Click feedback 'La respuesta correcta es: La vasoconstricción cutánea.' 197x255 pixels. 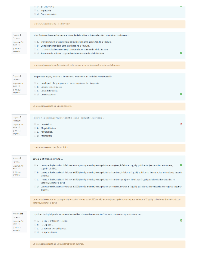58,244
